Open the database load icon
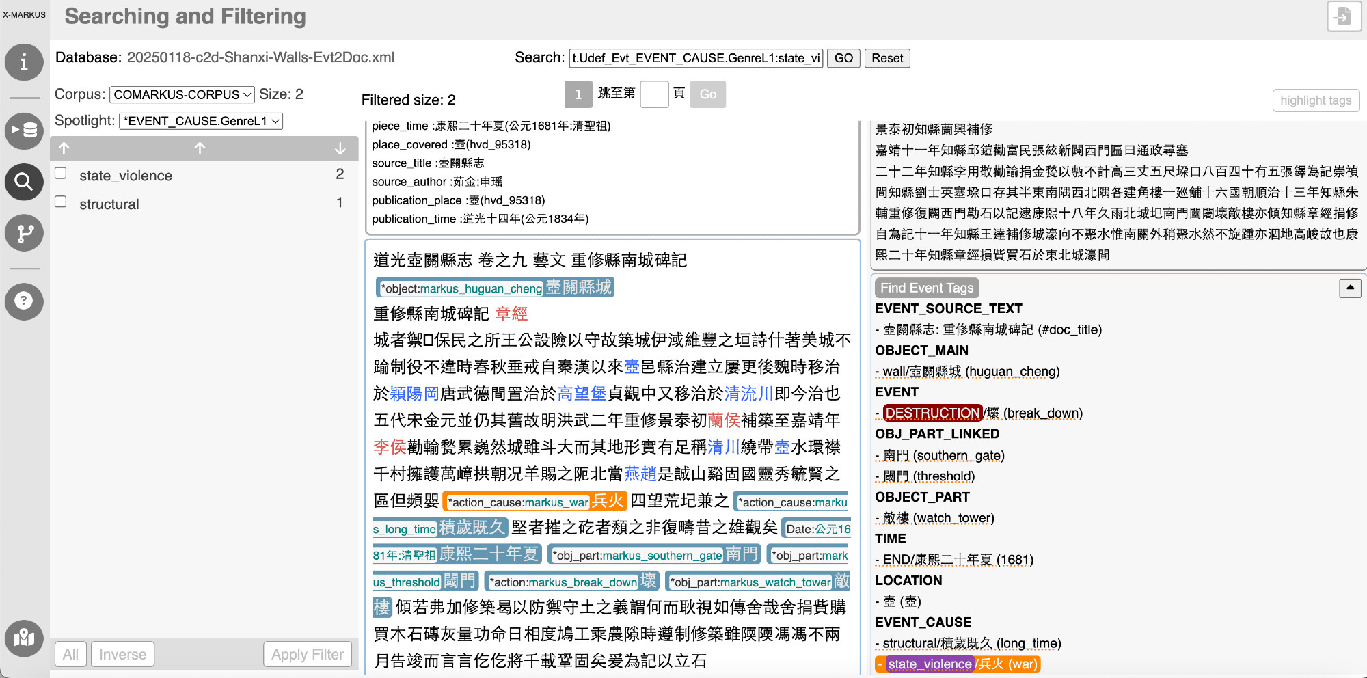This screenshot has width=1367, height=678. click(24, 130)
